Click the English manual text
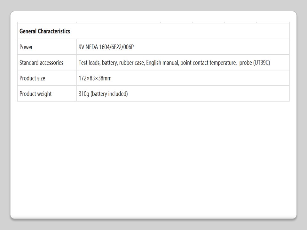This screenshot has height=230, width=307. 162,63
